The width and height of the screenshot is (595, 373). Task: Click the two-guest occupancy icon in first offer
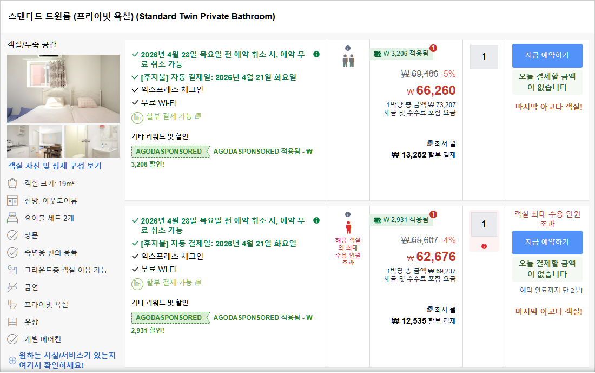(x=348, y=60)
